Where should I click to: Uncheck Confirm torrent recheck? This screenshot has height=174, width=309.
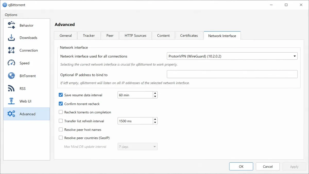tap(61, 104)
